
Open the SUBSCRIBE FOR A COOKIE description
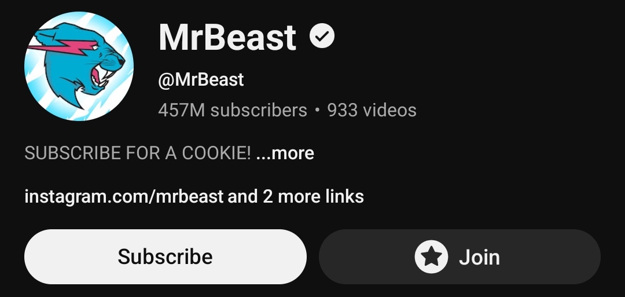tap(138, 153)
